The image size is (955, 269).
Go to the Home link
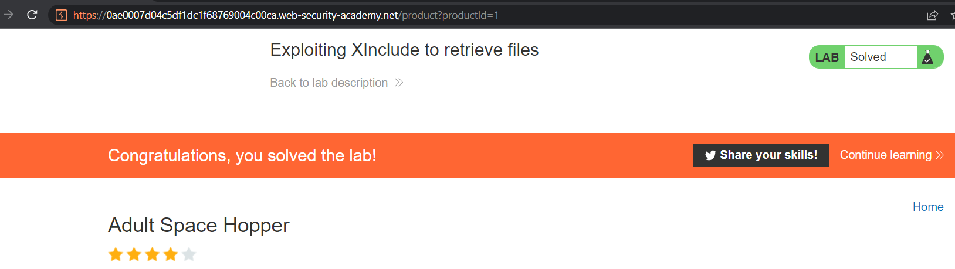pyautogui.click(x=927, y=207)
